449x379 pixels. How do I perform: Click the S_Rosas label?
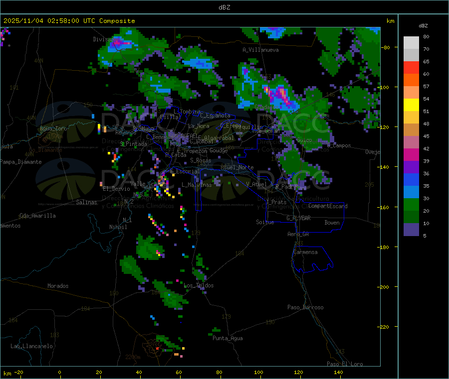coord(201,160)
